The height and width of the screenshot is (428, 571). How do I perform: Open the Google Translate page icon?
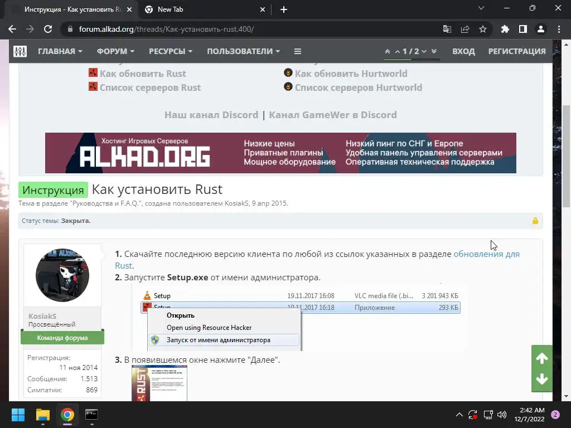(447, 29)
